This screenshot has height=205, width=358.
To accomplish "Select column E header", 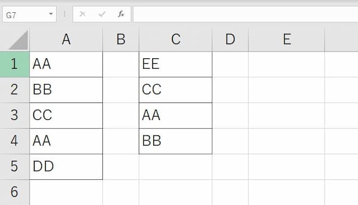I will [x=287, y=39].
